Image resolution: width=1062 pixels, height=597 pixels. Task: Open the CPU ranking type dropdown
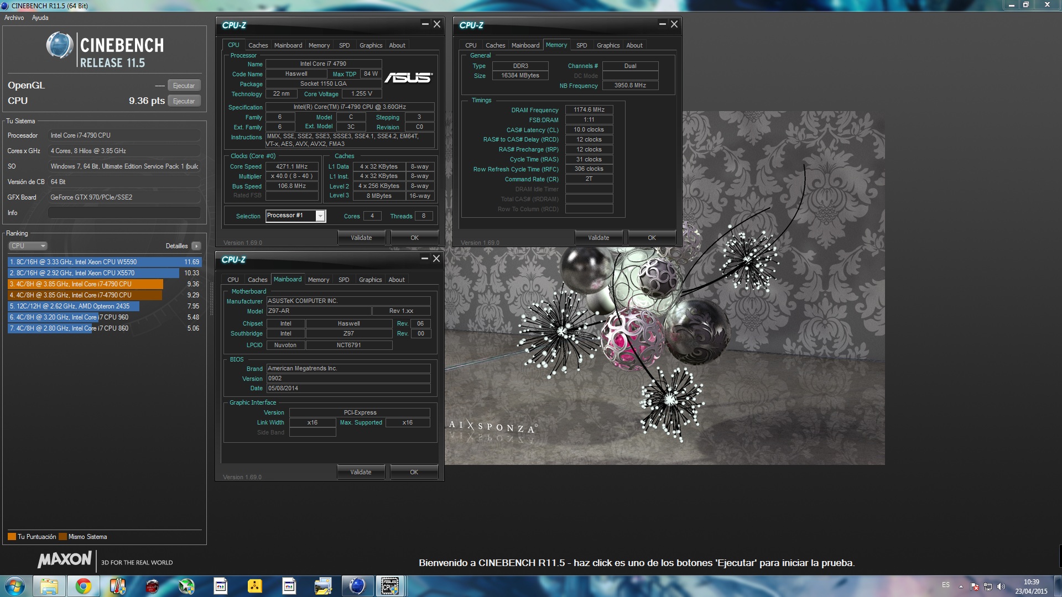28,246
